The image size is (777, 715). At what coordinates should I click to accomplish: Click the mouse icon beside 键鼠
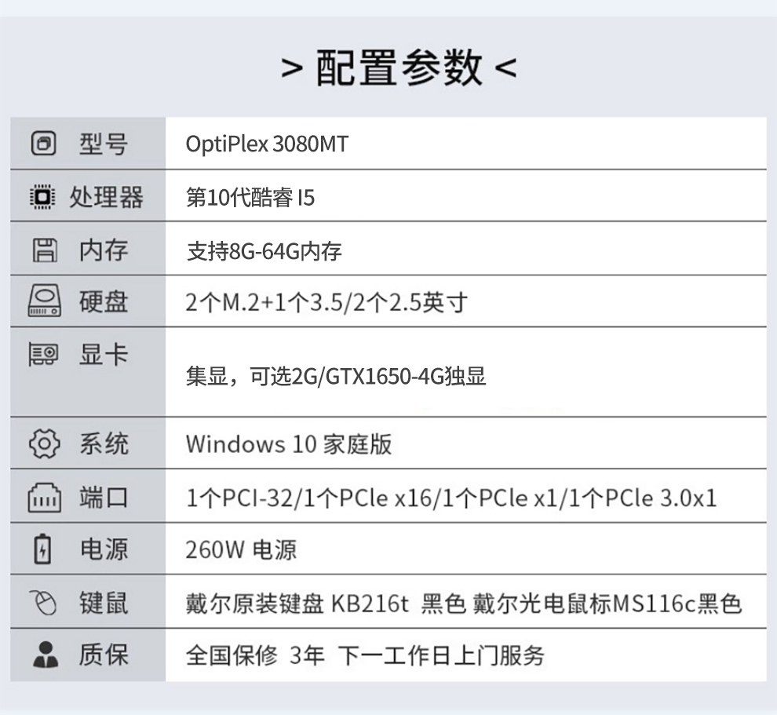point(42,602)
